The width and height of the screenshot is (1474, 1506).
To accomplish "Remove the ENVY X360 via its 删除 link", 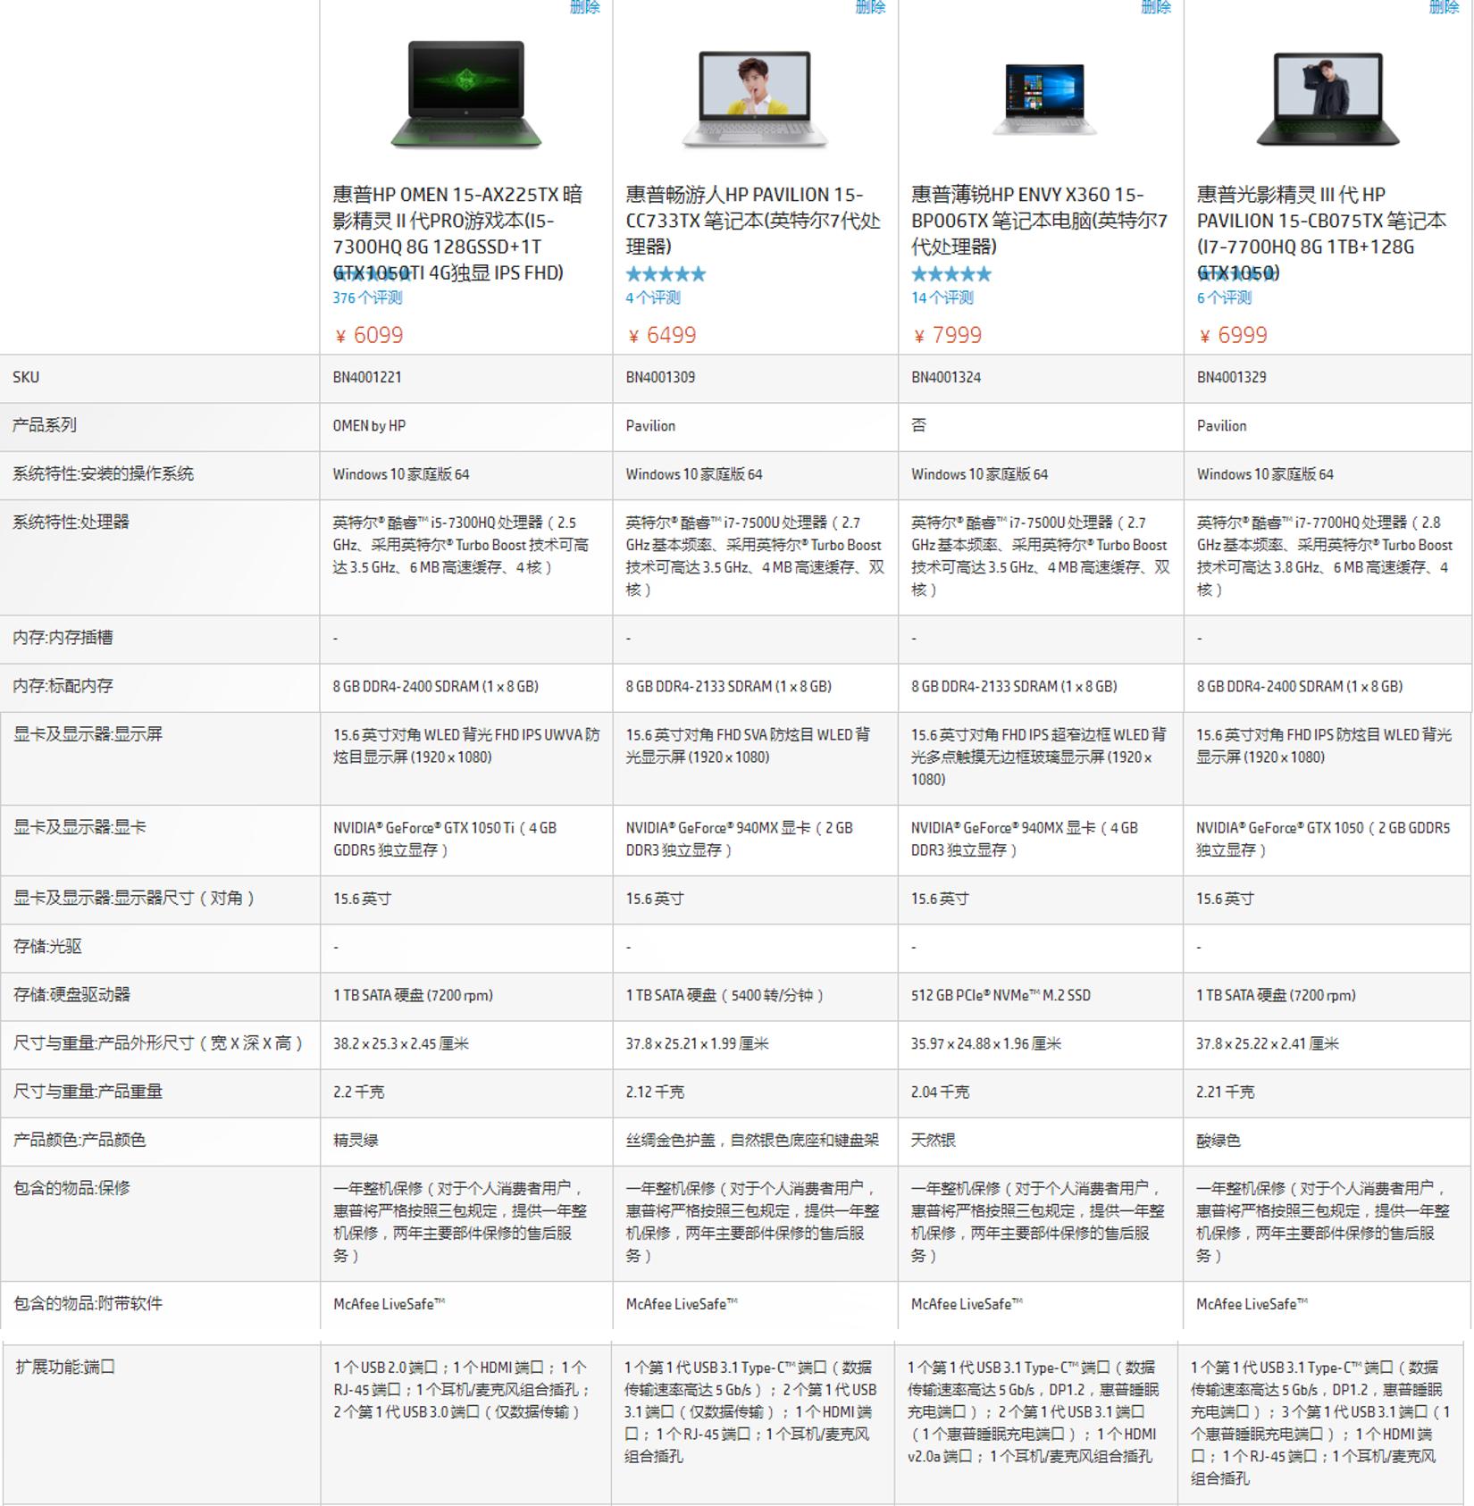I will pyautogui.click(x=1156, y=7).
